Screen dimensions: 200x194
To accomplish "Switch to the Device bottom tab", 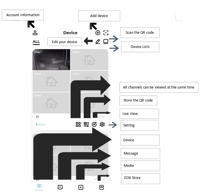I will coord(39,187).
